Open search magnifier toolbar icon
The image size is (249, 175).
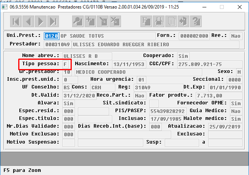78,21
